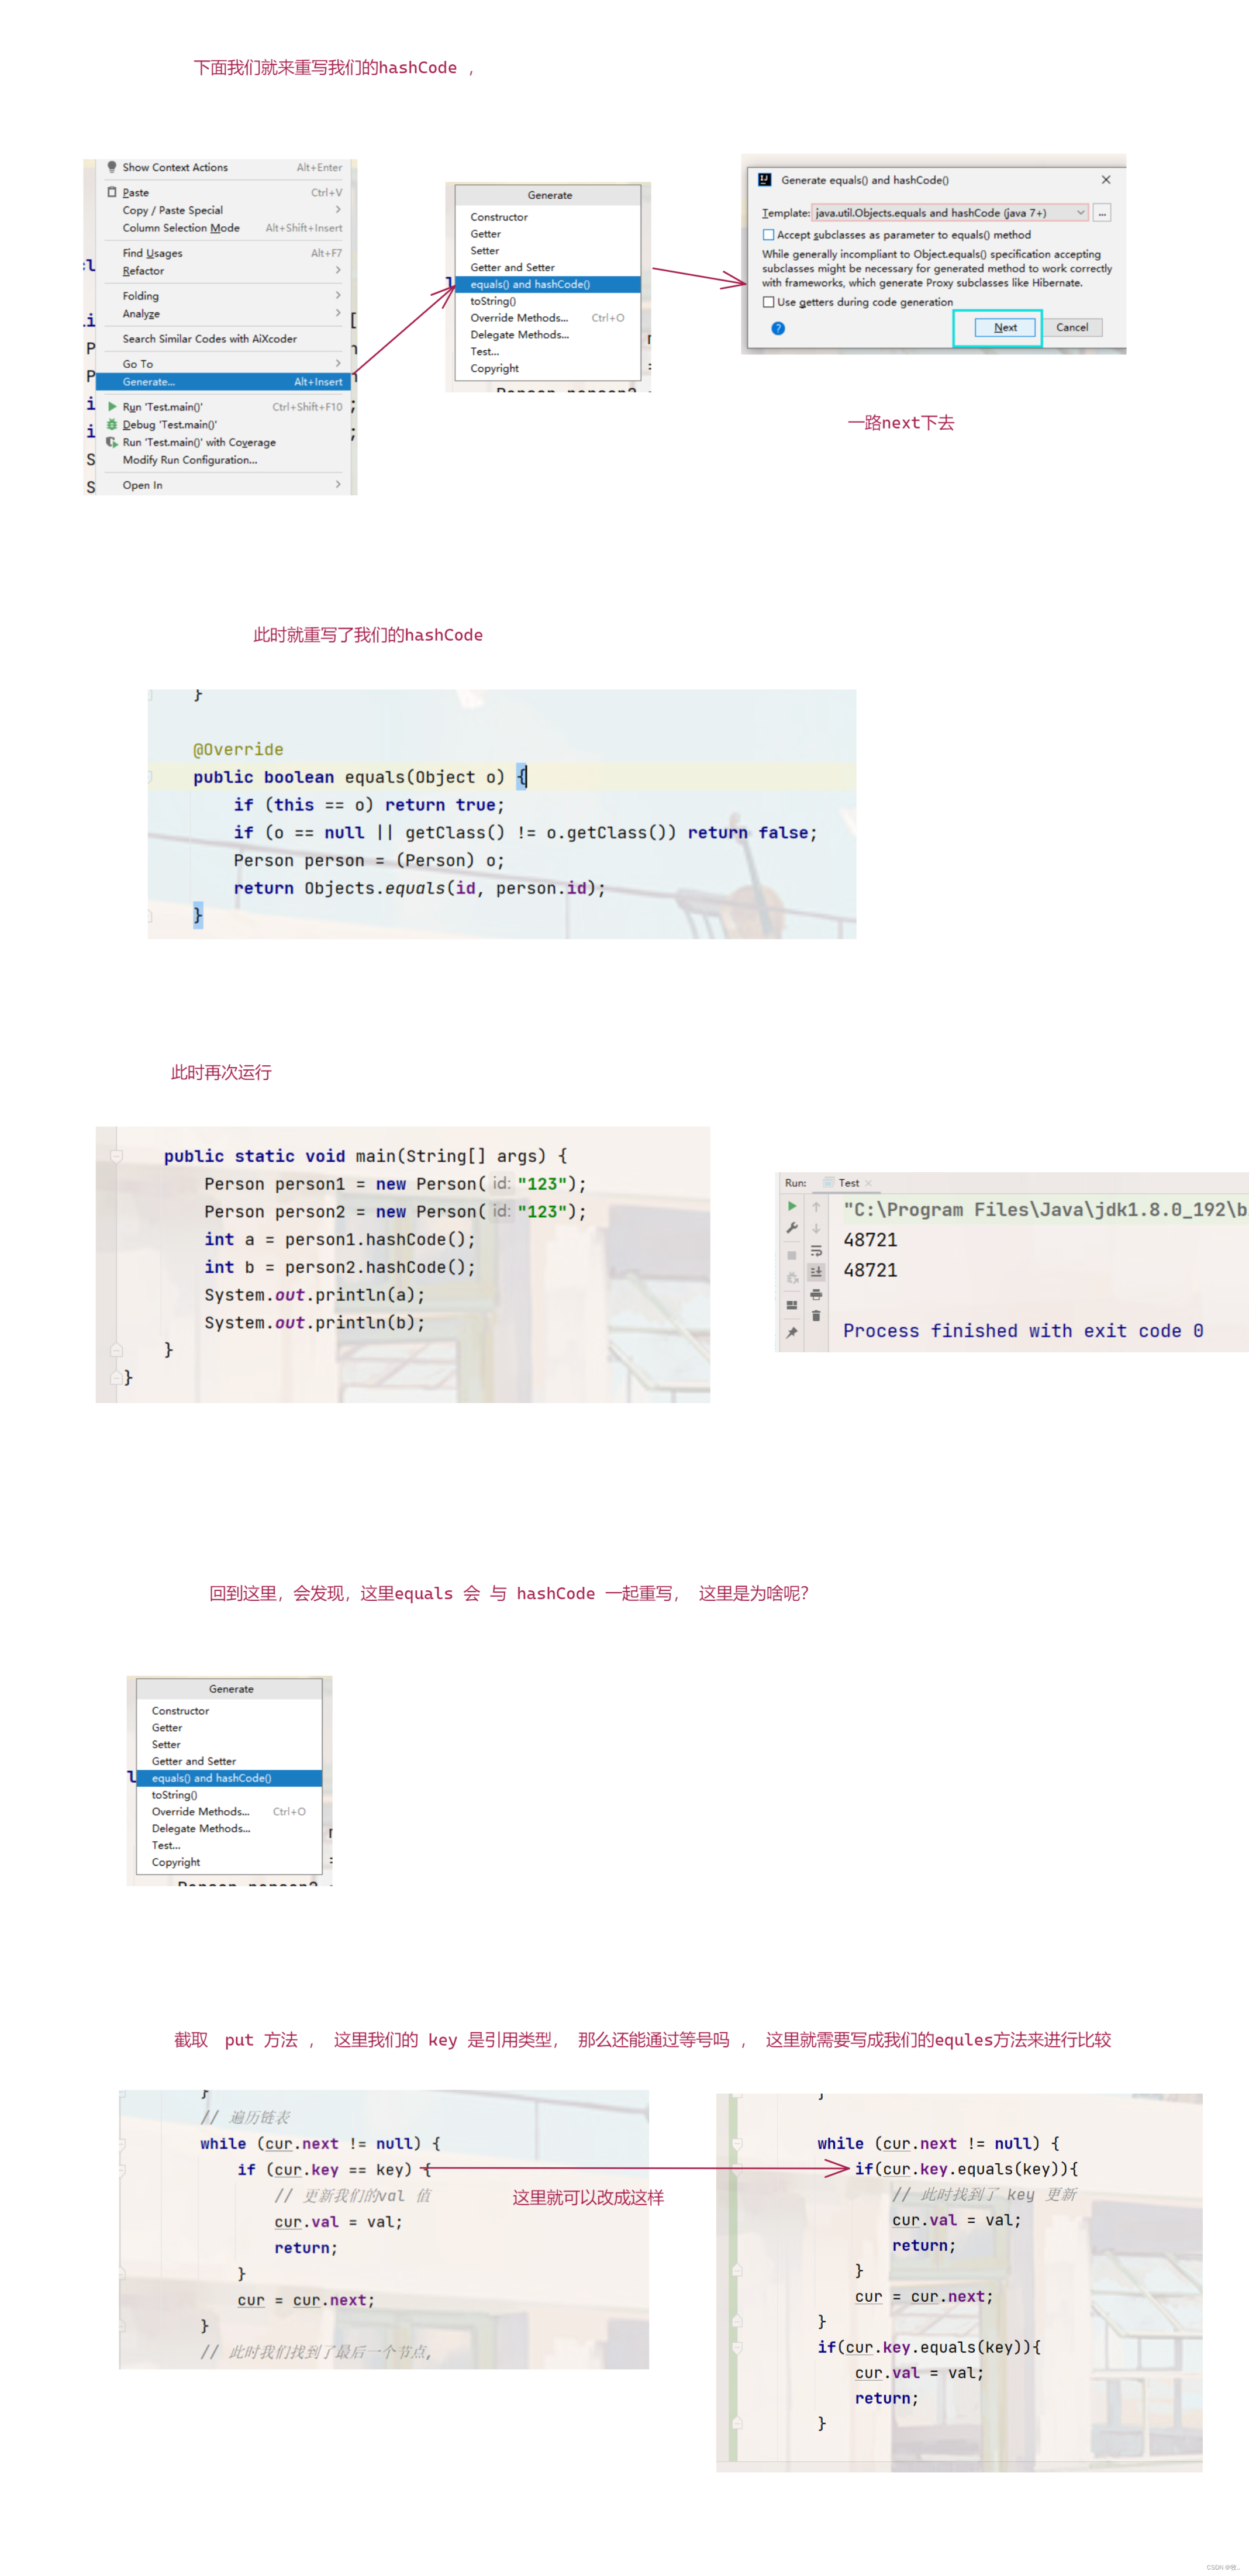Check Use getters during code generation

(768, 302)
